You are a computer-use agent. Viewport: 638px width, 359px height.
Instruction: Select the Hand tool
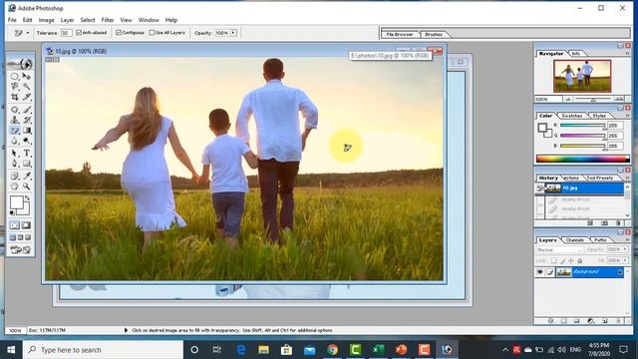click(x=15, y=186)
